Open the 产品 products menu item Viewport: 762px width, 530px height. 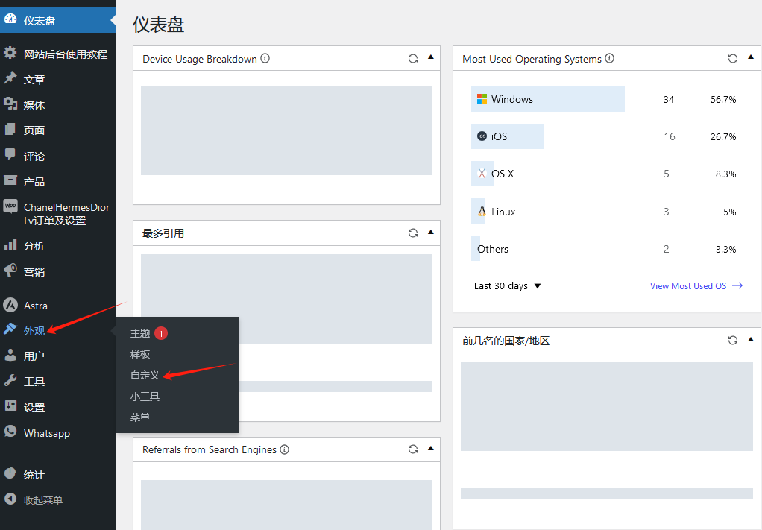(x=34, y=181)
